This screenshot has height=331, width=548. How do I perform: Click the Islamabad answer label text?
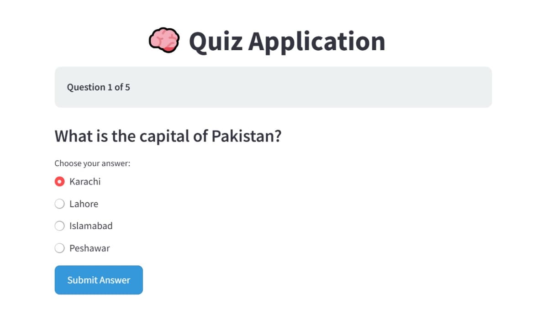91,226
